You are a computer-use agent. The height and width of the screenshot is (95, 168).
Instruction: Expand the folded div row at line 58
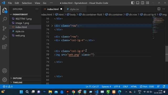point(52,26)
